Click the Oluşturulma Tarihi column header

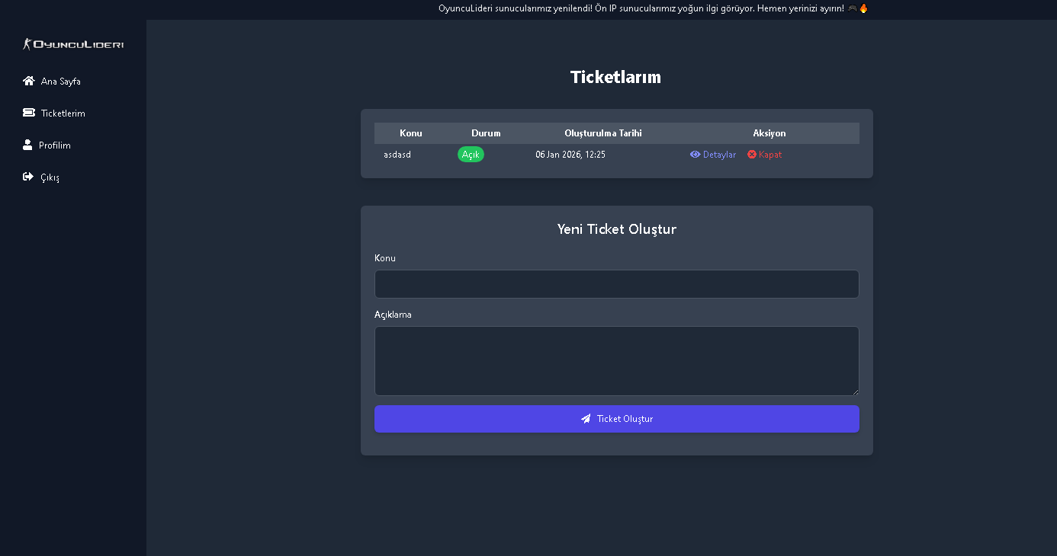pyautogui.click(x=603, y=133)
